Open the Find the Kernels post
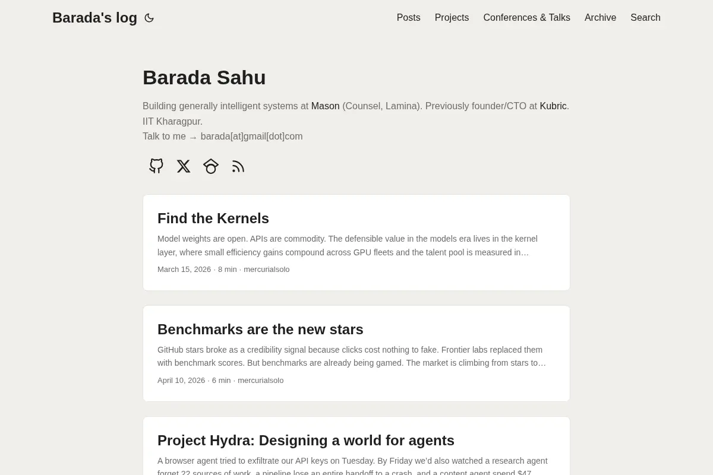This screenshot has width=713, height=475. point(213,218)
